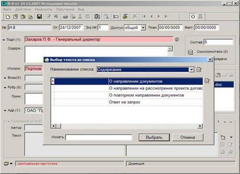240x174 pixels.
Task: Expand the Подп.(1) arrow
Action: [4, 40]
